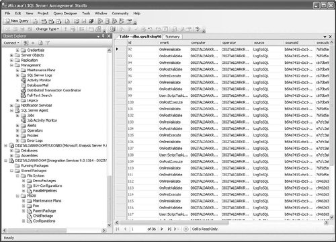Screen dimensions: 336x242
Task: Expand the Server Objects node
Action: [11, 55]
